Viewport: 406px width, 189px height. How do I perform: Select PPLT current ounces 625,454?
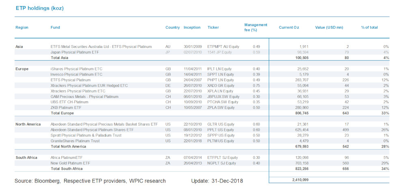pos(302,130)
